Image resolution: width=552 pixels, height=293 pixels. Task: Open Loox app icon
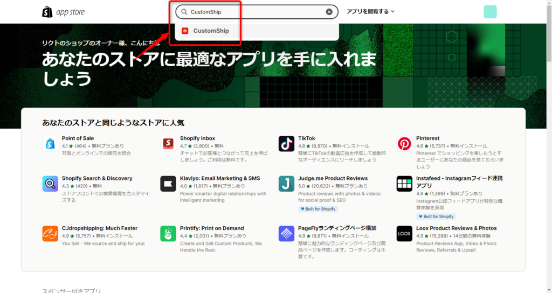click(x=404, y=234)
